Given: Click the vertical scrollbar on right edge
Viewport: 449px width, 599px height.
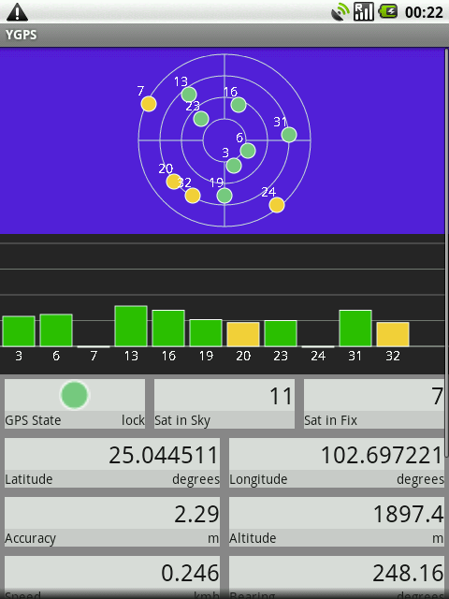Looking at the screenshot, I should (x=447, y=252).
